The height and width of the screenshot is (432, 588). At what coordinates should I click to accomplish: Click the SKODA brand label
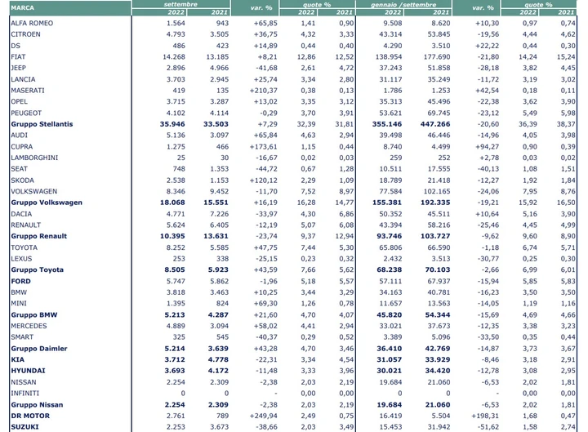tap(23, 180)
